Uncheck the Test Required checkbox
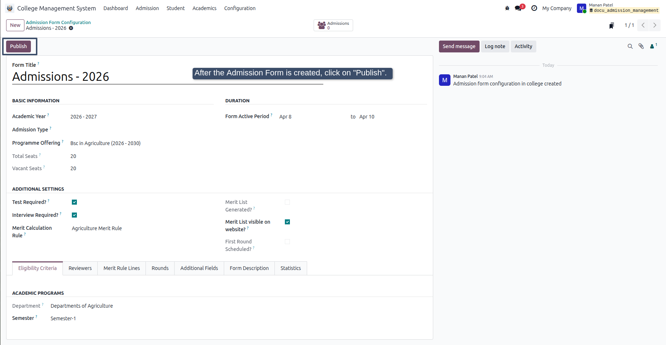The image size is (666, 345). tap(74, 202)
